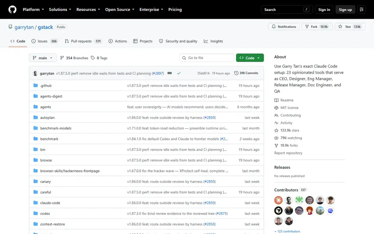Viewport: 374px width, 234px height.
Task: Click Report repository link
Action: [288, 153]
